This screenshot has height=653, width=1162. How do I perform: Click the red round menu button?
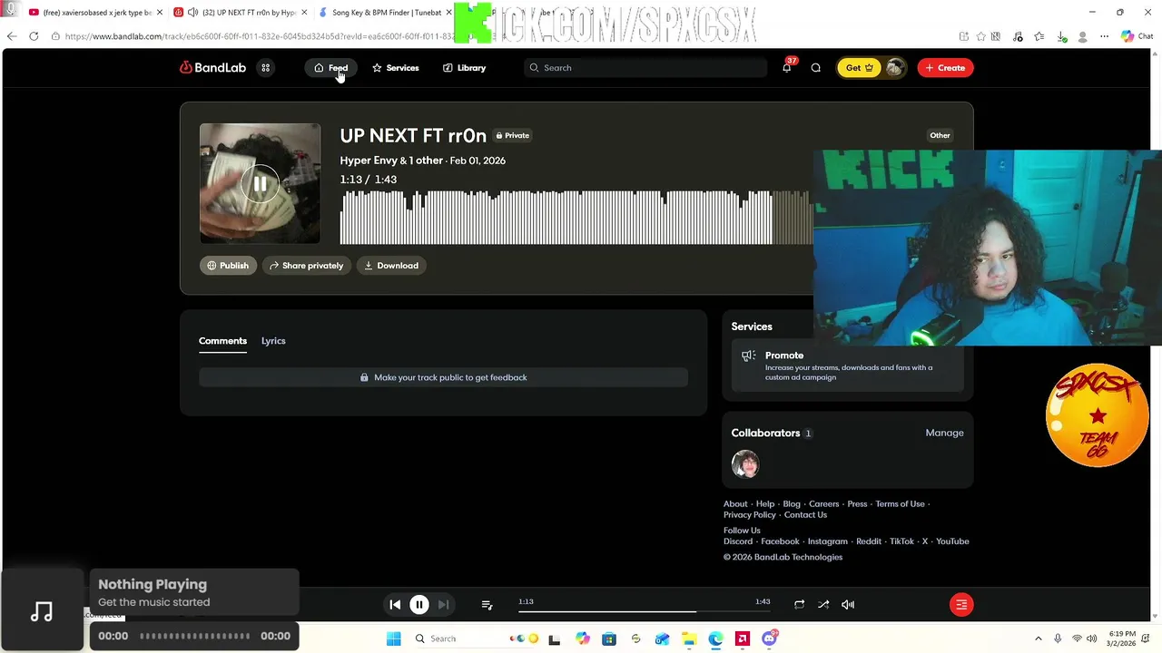click(x=961, y=604)
